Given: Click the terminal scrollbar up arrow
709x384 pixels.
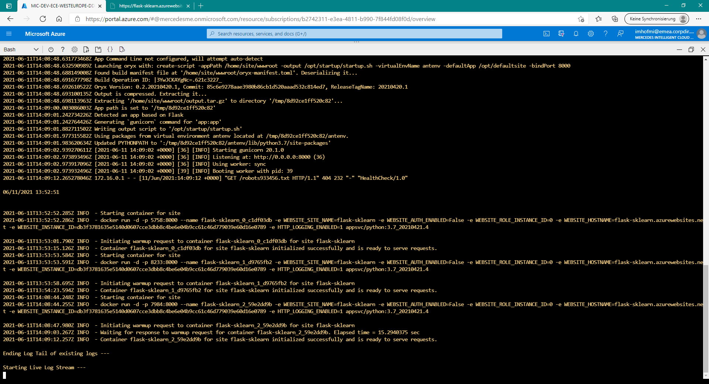Looking at the screenshot, I should [706, 59].
